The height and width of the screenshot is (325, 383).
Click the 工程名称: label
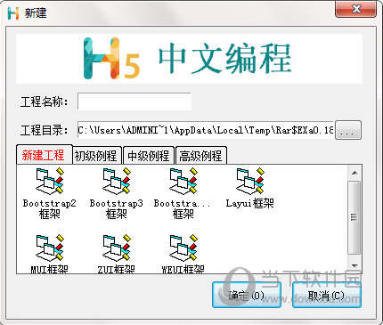tap(44, 102)
